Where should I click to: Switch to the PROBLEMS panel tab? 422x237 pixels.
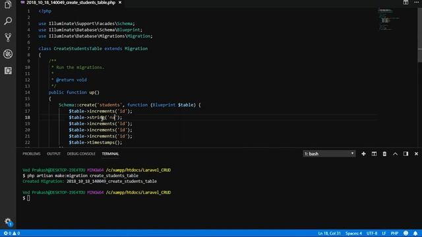pos(32,153)
